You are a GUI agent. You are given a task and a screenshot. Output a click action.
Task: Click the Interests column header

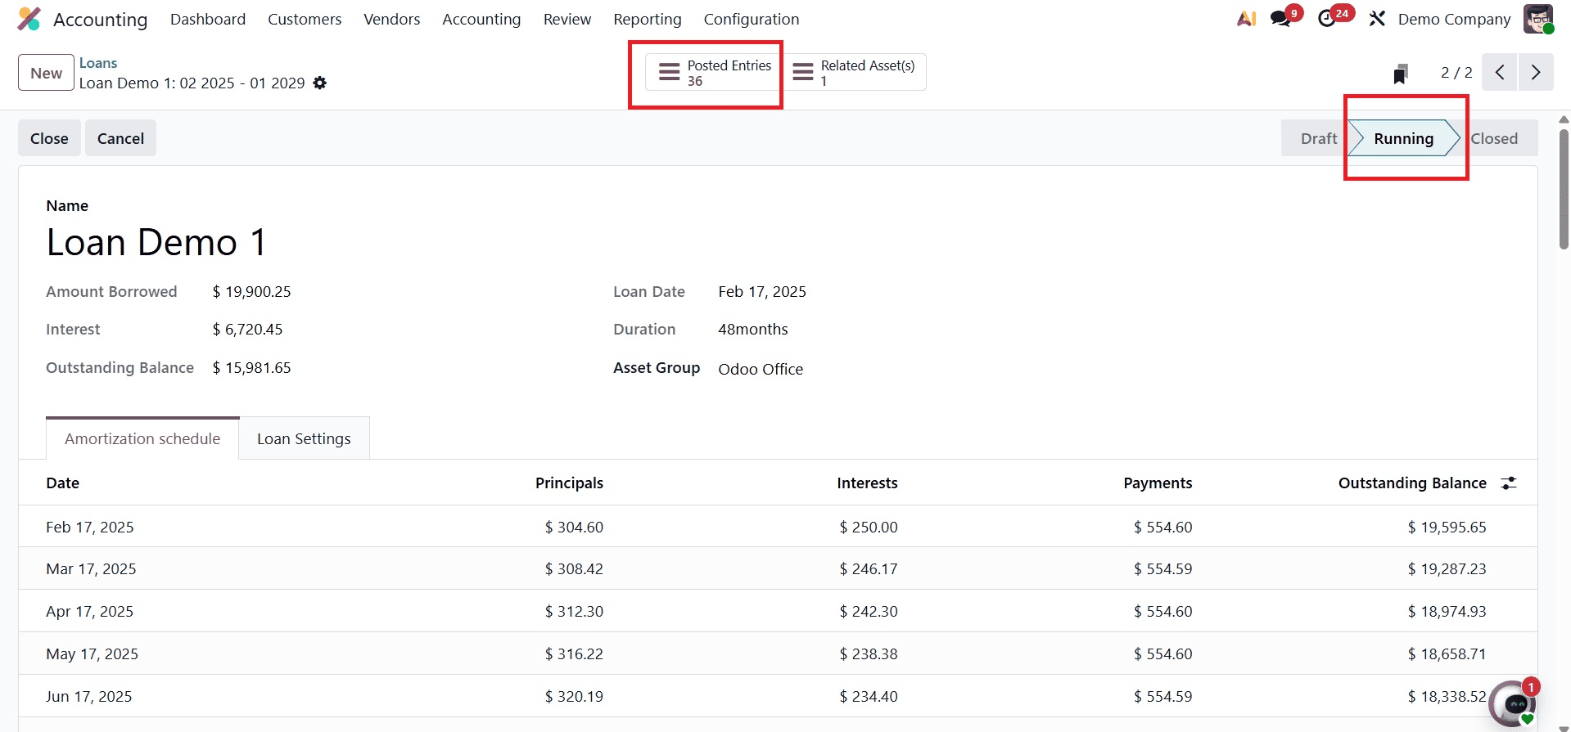click(x=867, y=483)
